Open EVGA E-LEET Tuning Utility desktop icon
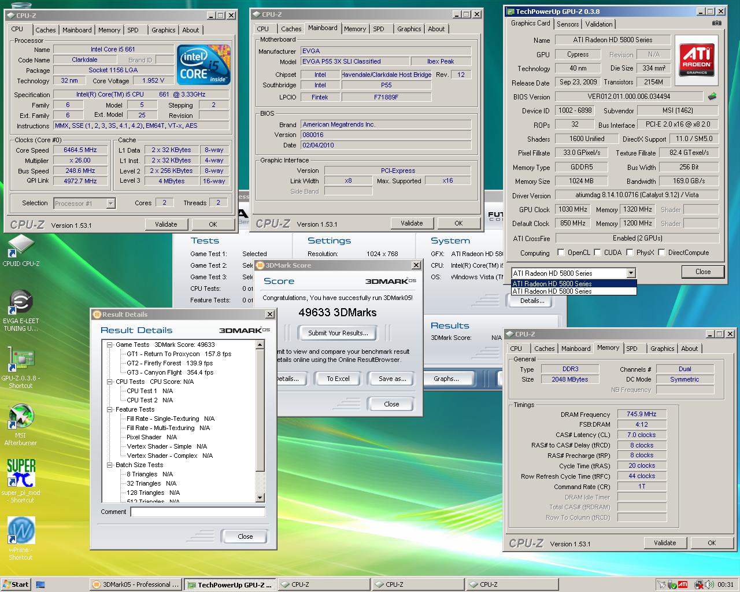The width and height of the screenshot is (740, 592). (x=21, y=310)
